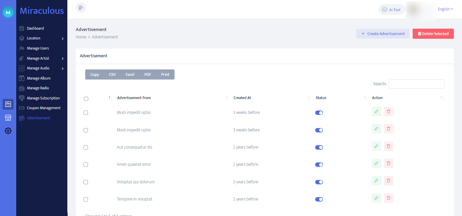Click the hamburger menu toggle icon
The height and width of the screenshot is (216, 462).
(x=80, y=8)
